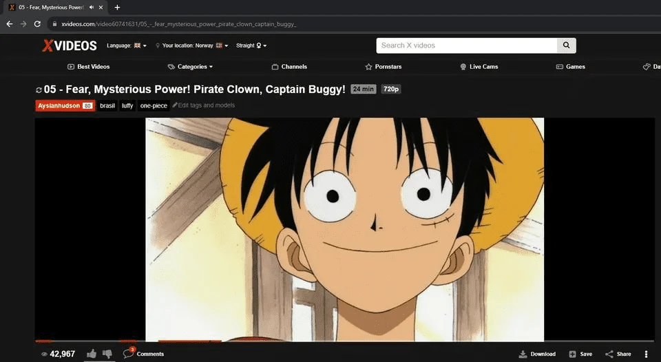Like the video with thumbs up
Screen dimensions: 661x362
(x=92, y=354)
